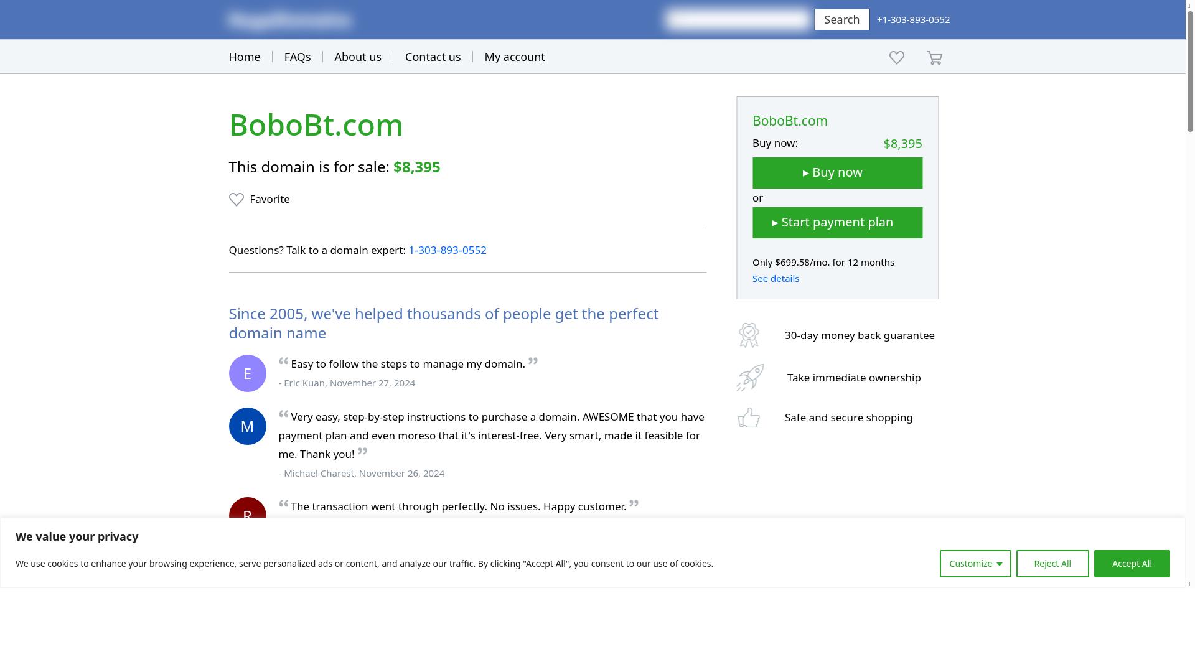Viewport: 1195px width, 672px height.
Task: Click inside the search input field
Action: tap(737, 19)
